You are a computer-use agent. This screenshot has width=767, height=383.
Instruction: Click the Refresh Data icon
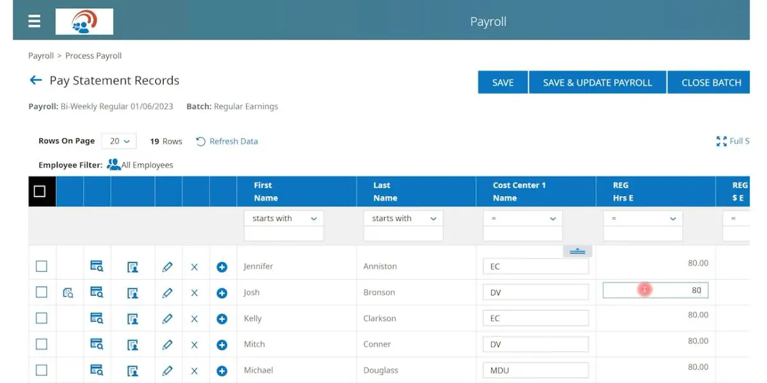pyautogui.click(x=201, y=141)
